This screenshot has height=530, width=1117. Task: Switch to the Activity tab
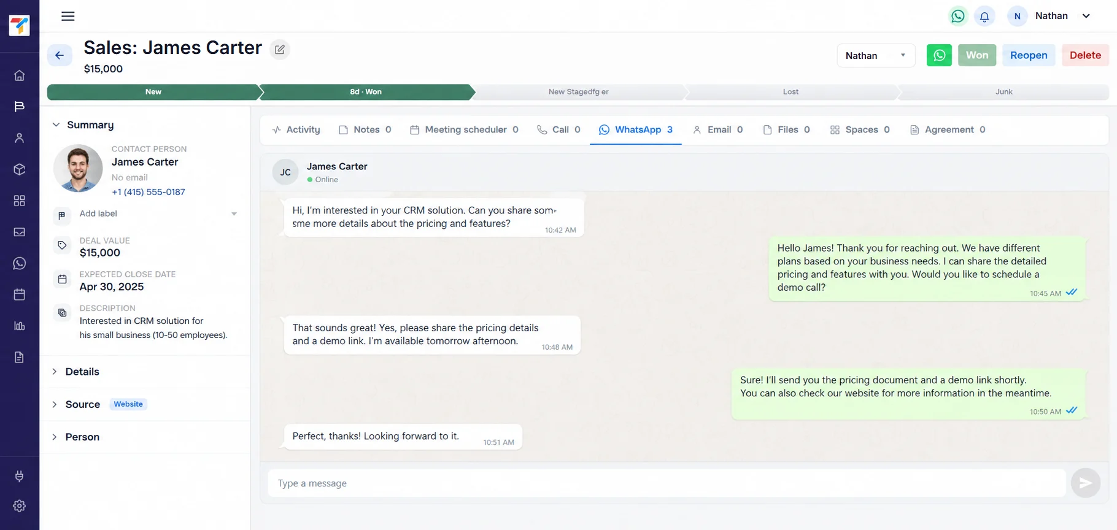296,130
